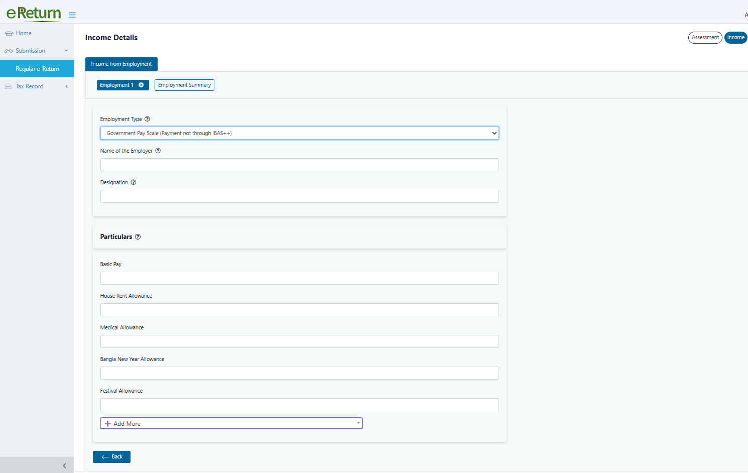The image size is (748, 473).
Task: Open Employment Type help icon
Action: pos(147,119)
